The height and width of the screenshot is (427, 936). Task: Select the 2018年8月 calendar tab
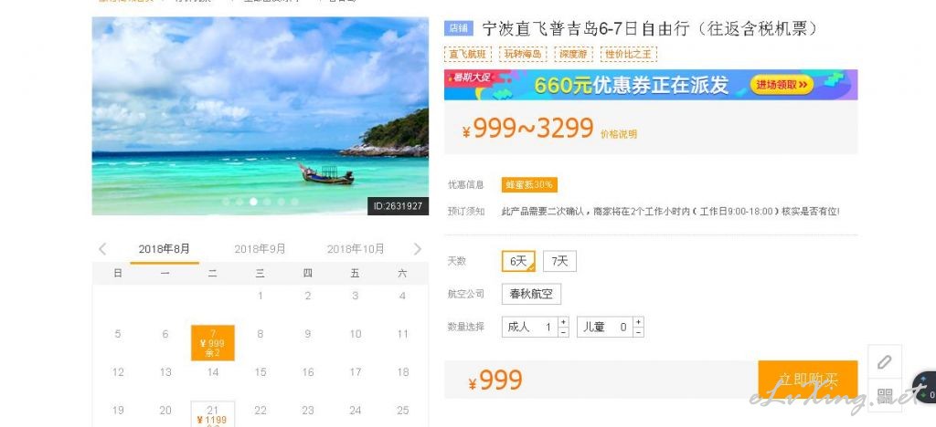165,249
